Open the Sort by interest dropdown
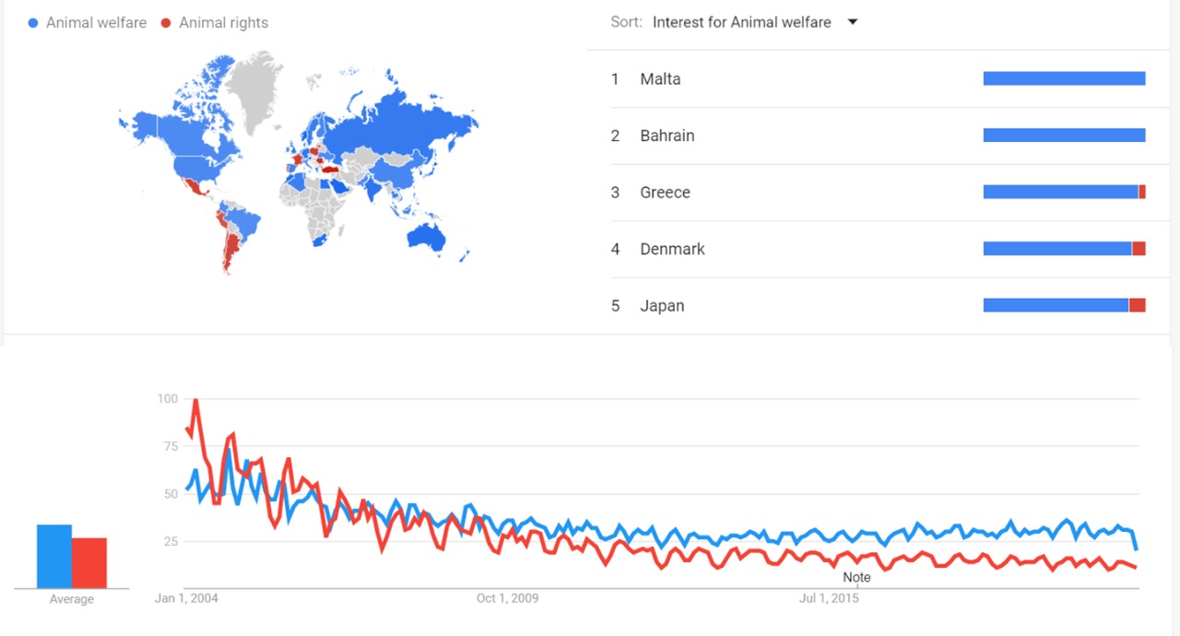The image size is (1180, 636). 742,22
